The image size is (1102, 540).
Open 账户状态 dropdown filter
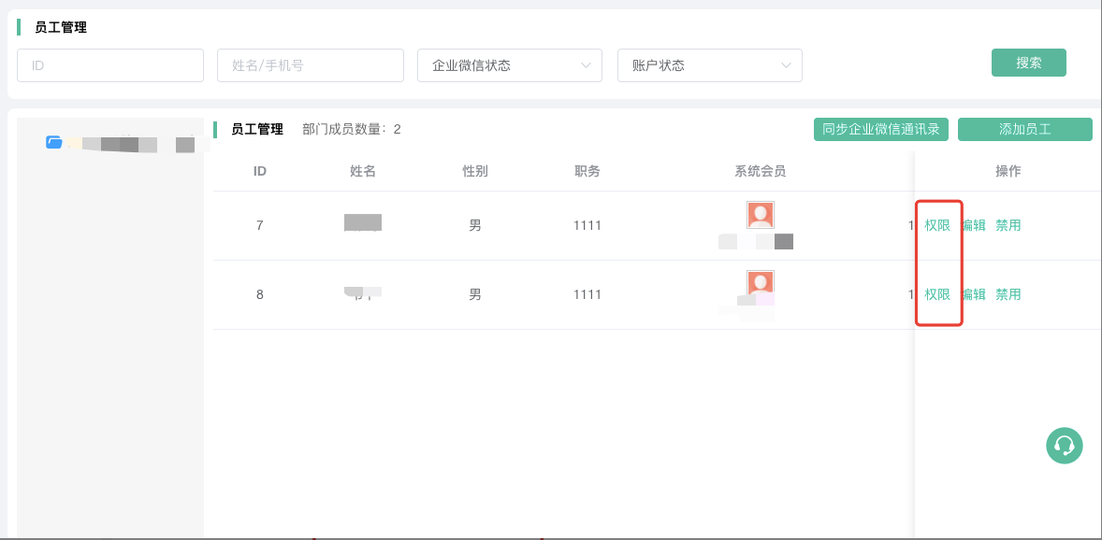(x=709, y=65)
